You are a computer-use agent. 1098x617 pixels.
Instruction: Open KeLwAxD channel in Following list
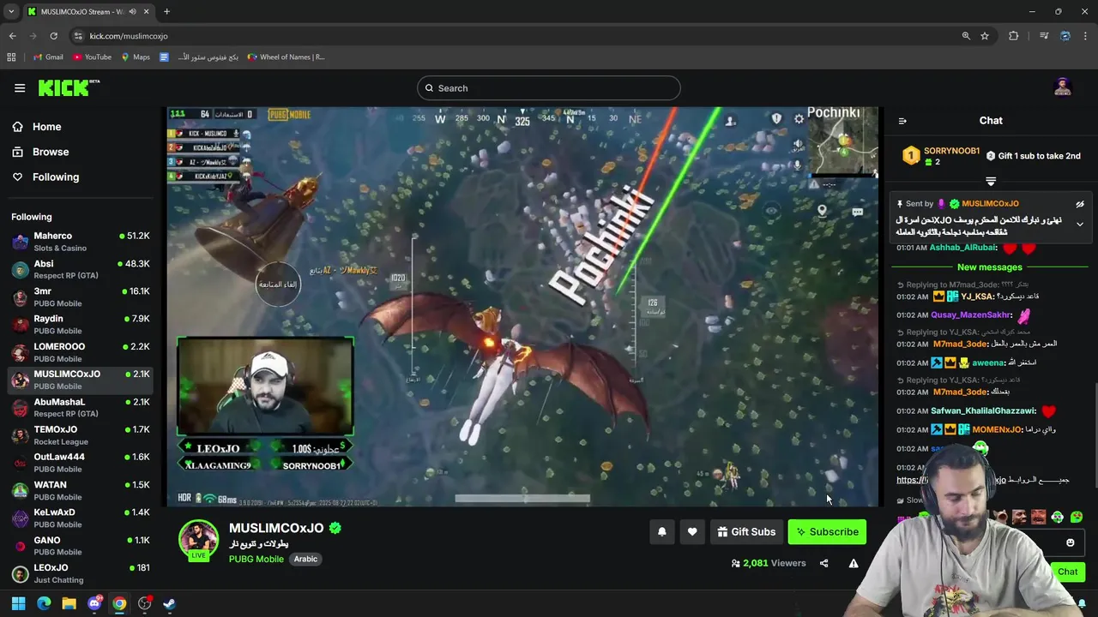click(81, 518)
